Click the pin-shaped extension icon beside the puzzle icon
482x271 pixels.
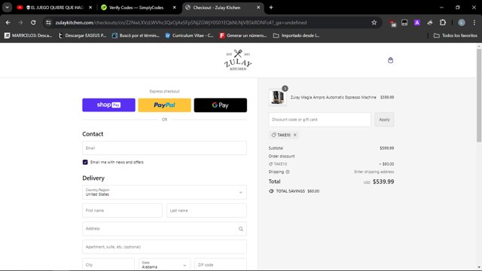click(430, 23)
